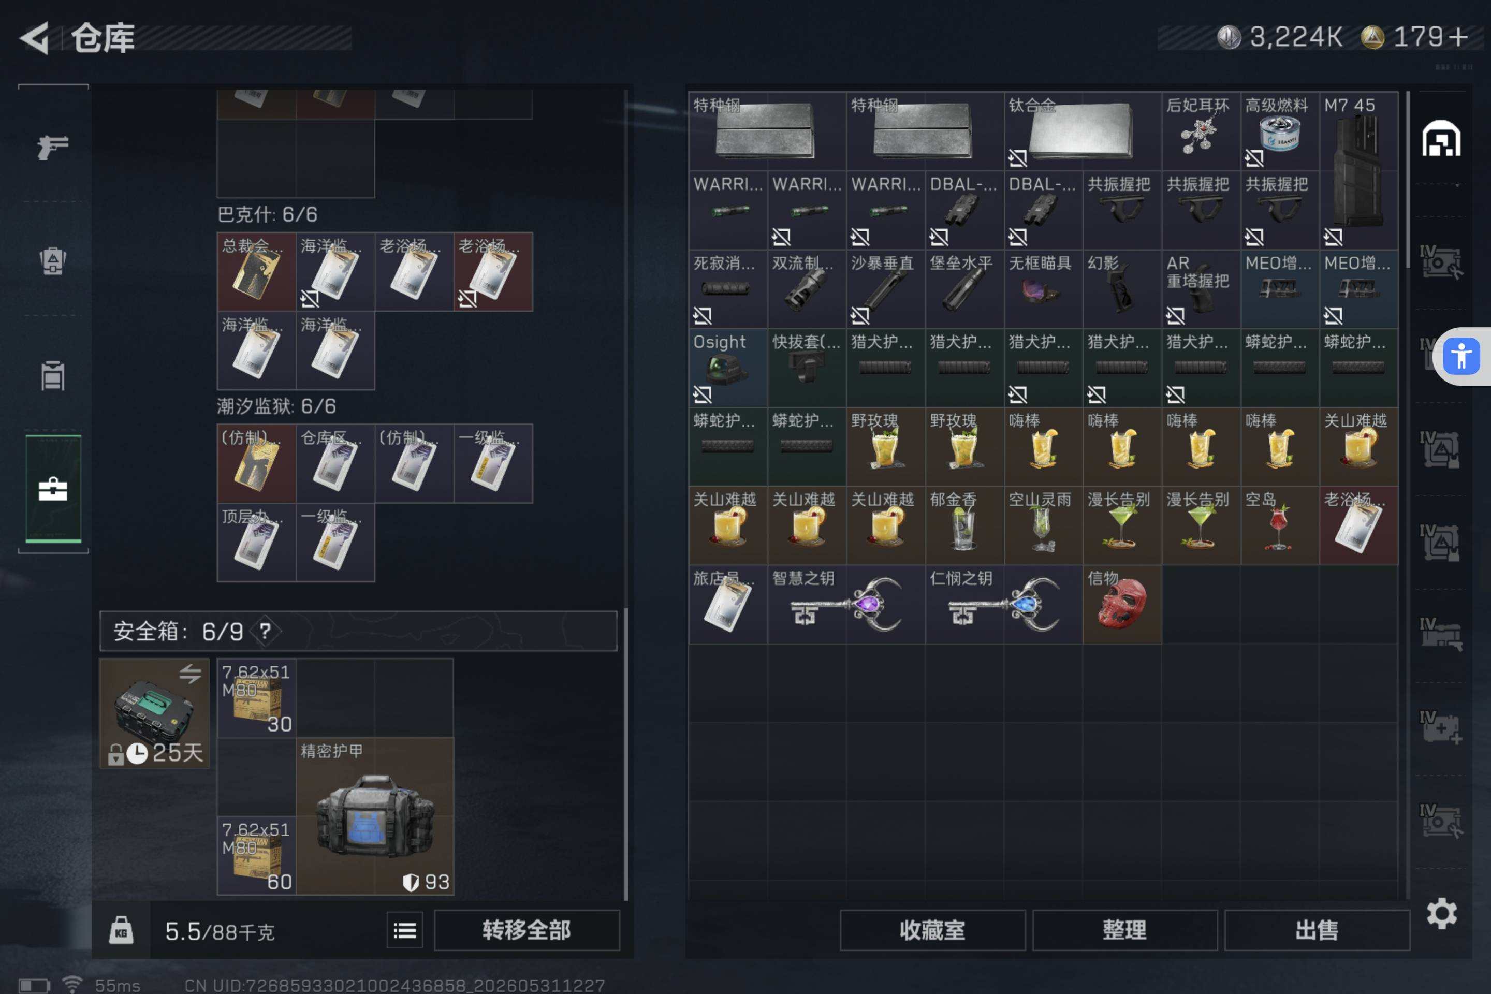Click the 整理 button

point(1124,930)
